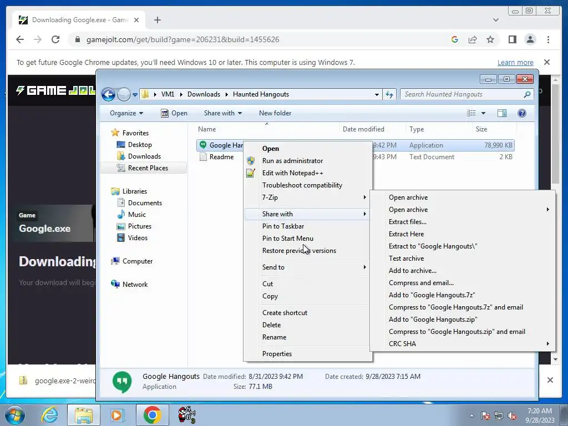Expand Share with in context menu

(307, 214)
